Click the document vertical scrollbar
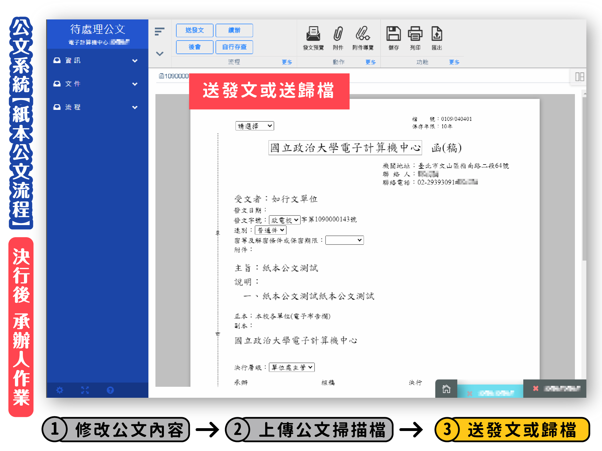The width and height of the screenshot is (602, 451). pos(584,179)
